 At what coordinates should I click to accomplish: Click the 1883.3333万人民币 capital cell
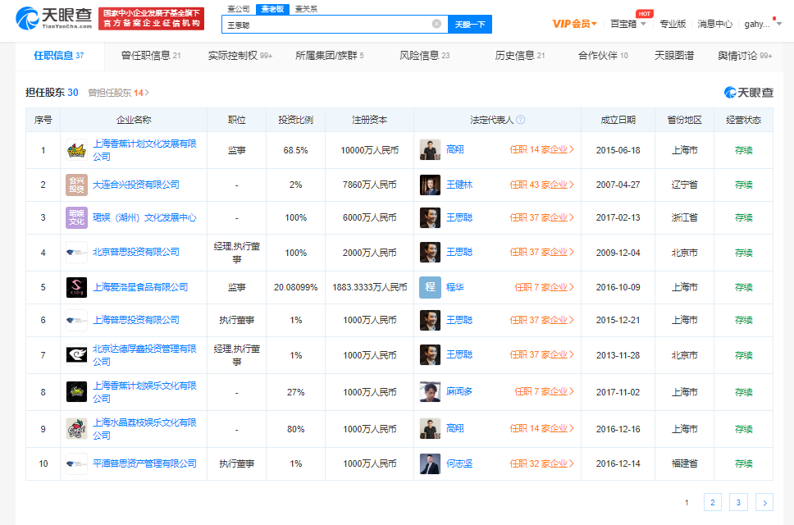click(370, 288)
